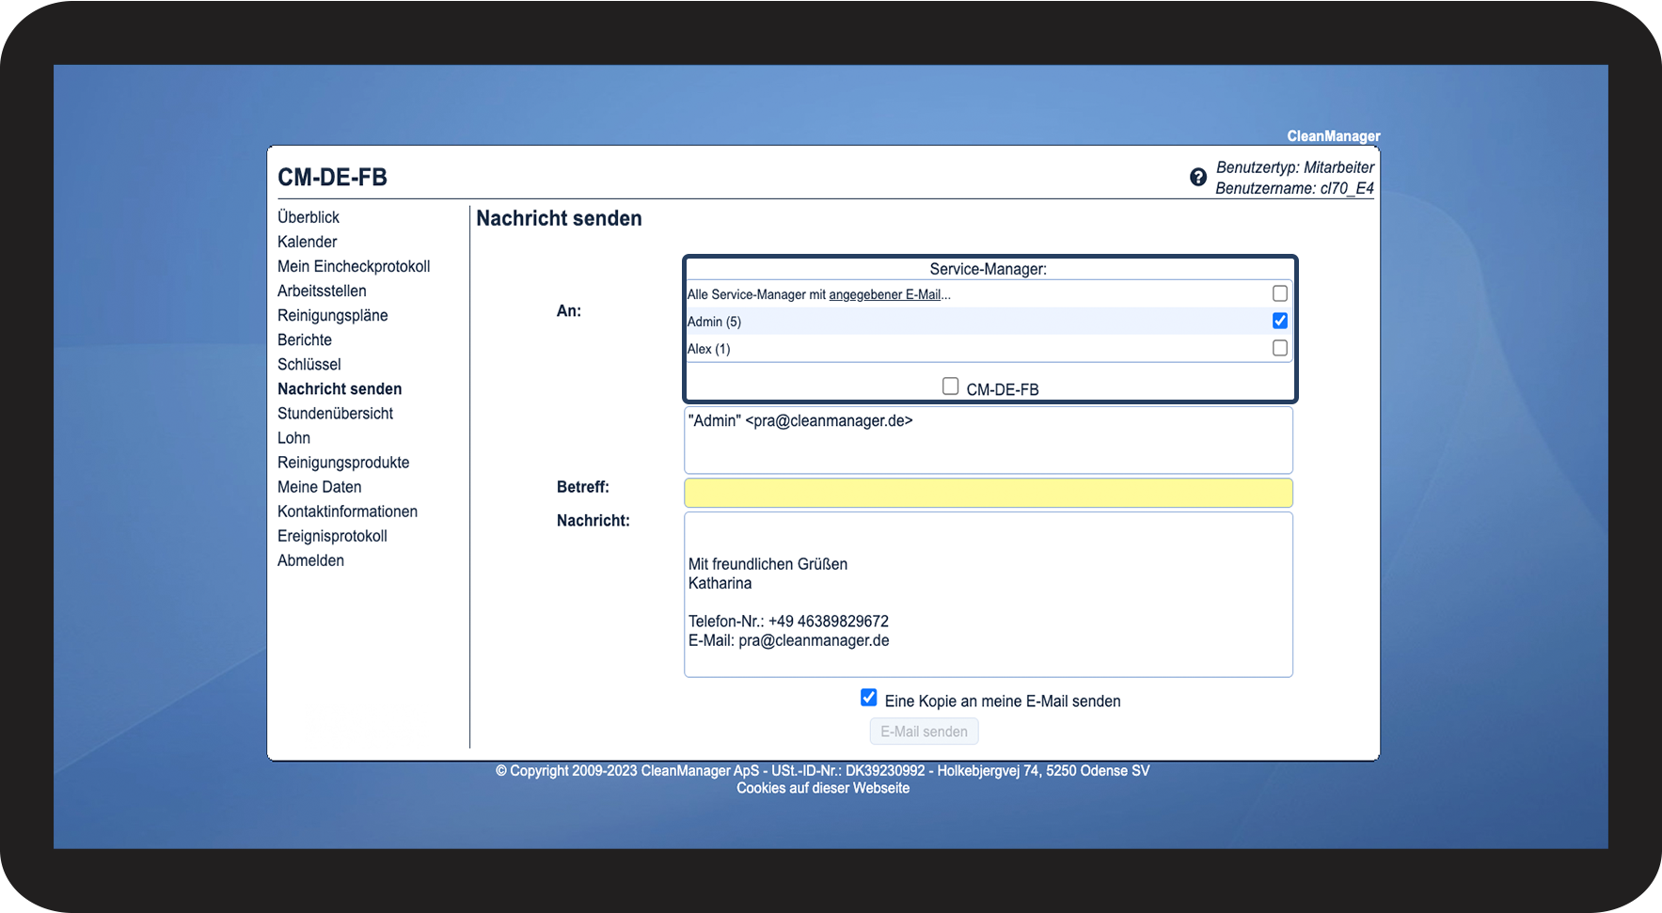1662x913 pixels.
Task: Click into the yellow Betreff field
Action: coord(988,493)
